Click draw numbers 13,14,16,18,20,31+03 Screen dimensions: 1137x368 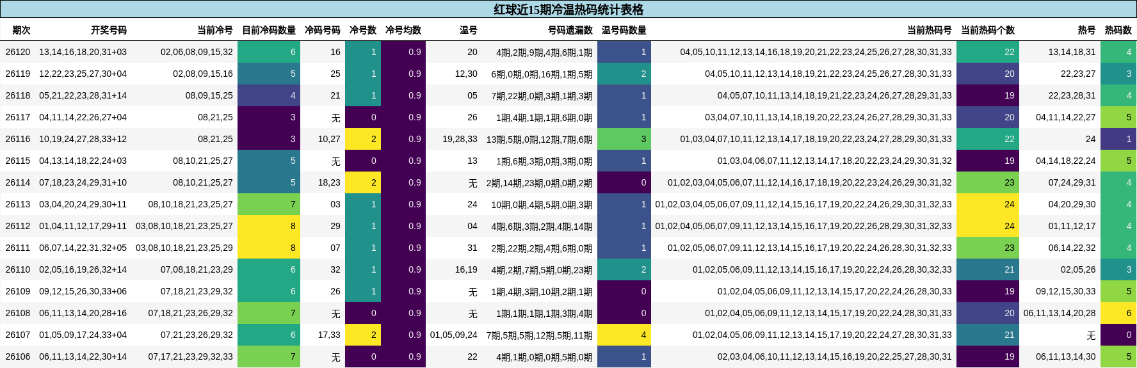click(x=83, y=52)
